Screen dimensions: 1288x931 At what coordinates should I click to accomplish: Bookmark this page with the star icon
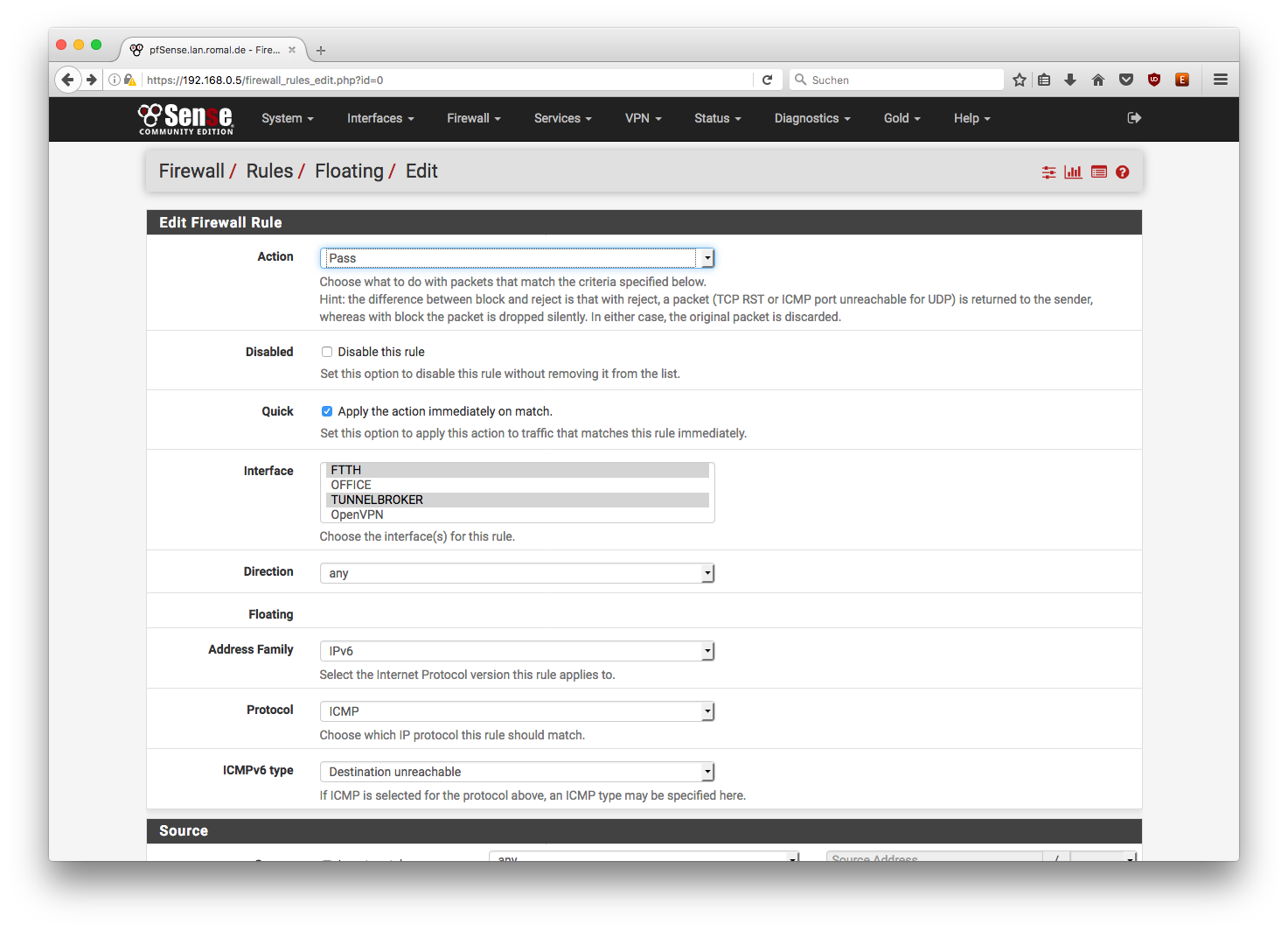click(1020, 80)
